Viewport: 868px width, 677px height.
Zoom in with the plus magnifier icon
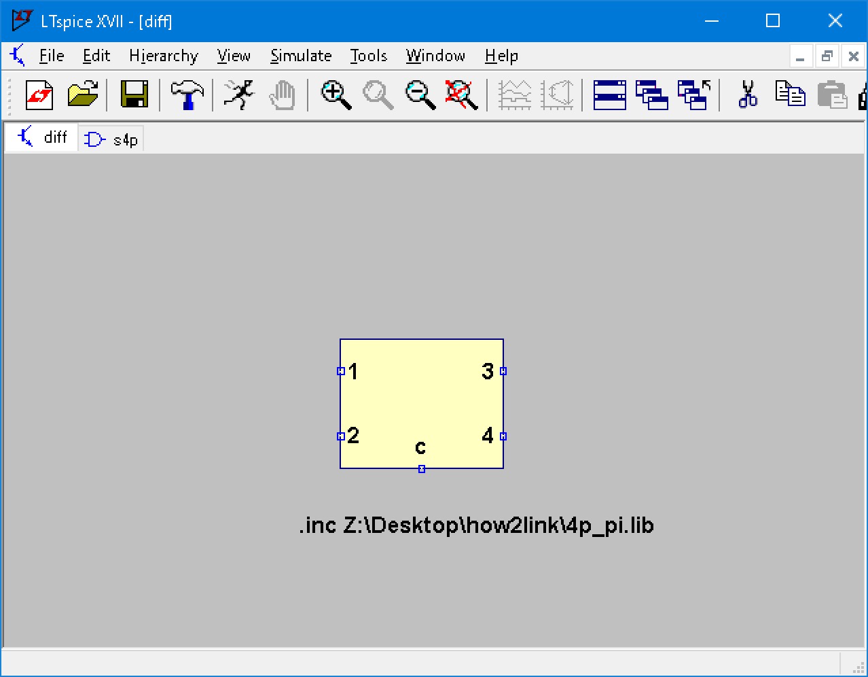336,94
